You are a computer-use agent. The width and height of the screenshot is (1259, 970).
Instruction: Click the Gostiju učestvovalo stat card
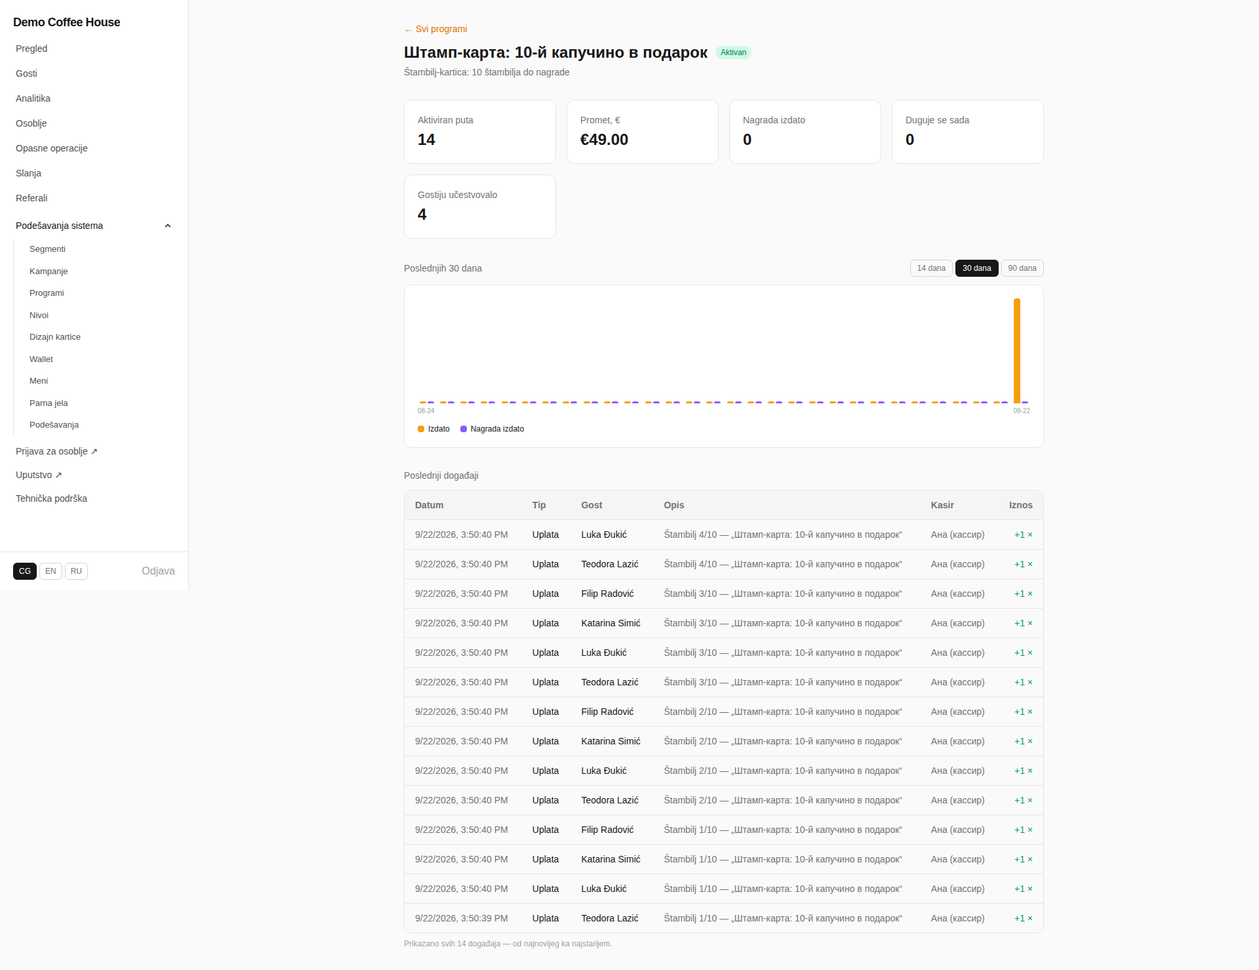(x=480, y=207)
